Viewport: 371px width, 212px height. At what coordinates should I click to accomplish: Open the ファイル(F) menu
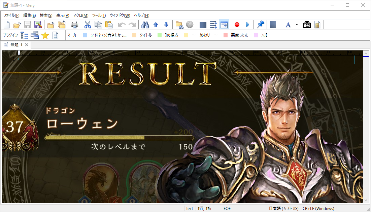pos(11,15)
